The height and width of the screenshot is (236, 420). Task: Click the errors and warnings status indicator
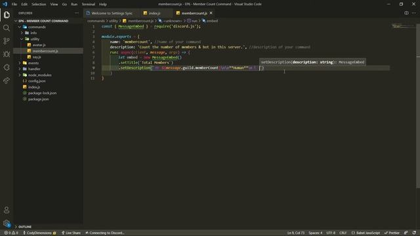click(x=11, y=233)
